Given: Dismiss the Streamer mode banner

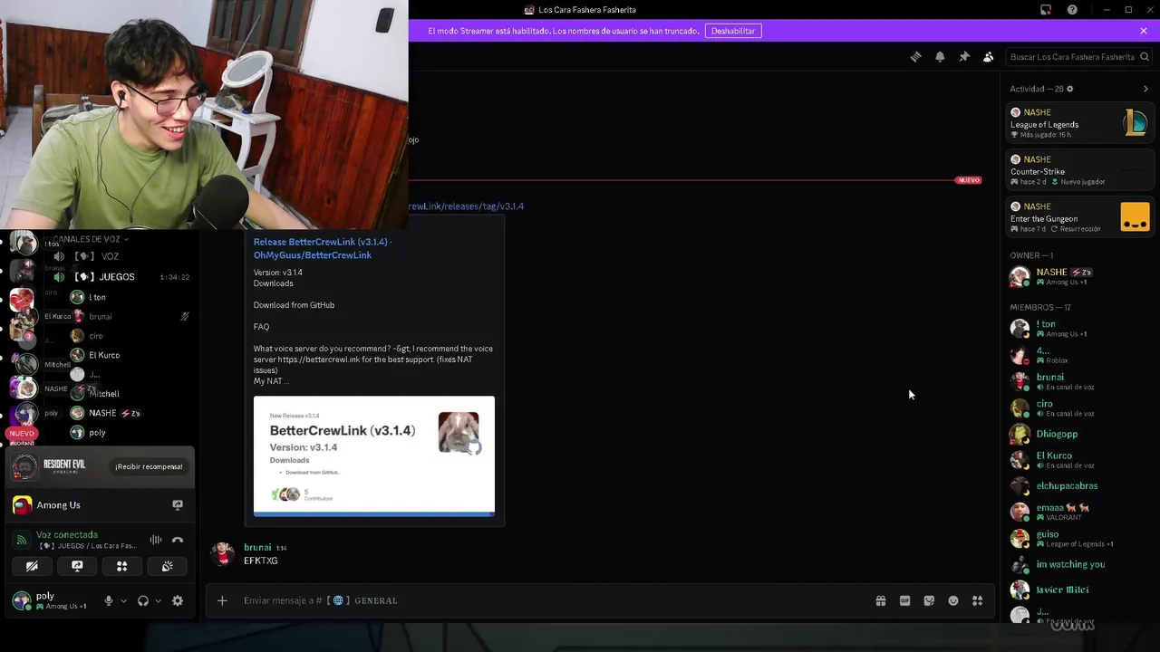Looking at the screenshot, I should click(x=1144, y=31).
